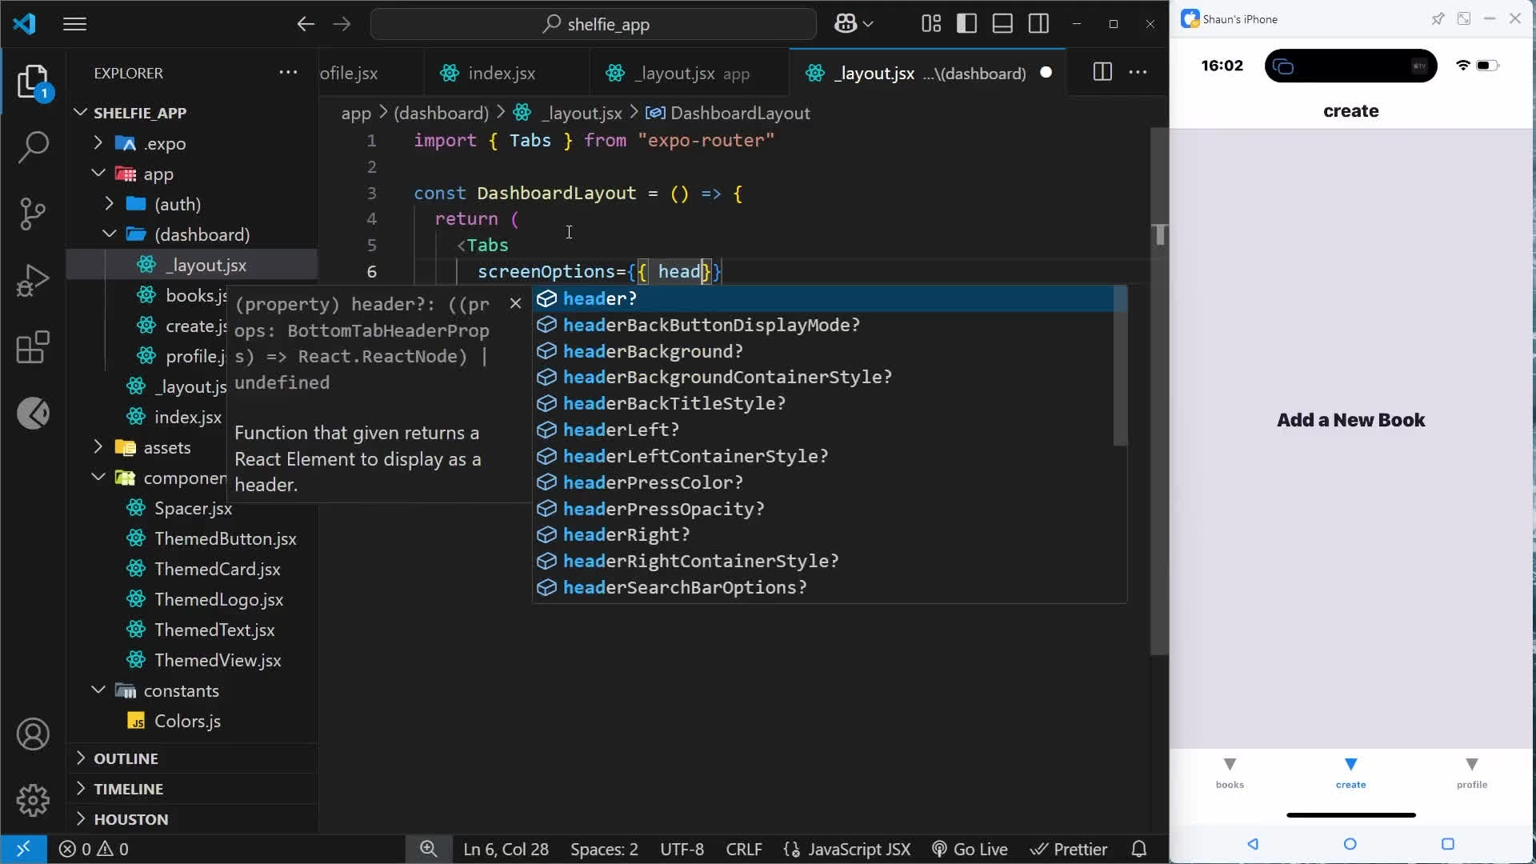Viewport: 1536px width, 864px height.
Task: Toggle the primary side bar visibility
Action: (966, 24)
